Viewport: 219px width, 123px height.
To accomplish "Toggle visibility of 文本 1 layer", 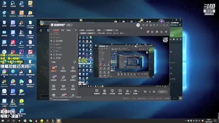I will pos(51,37).
